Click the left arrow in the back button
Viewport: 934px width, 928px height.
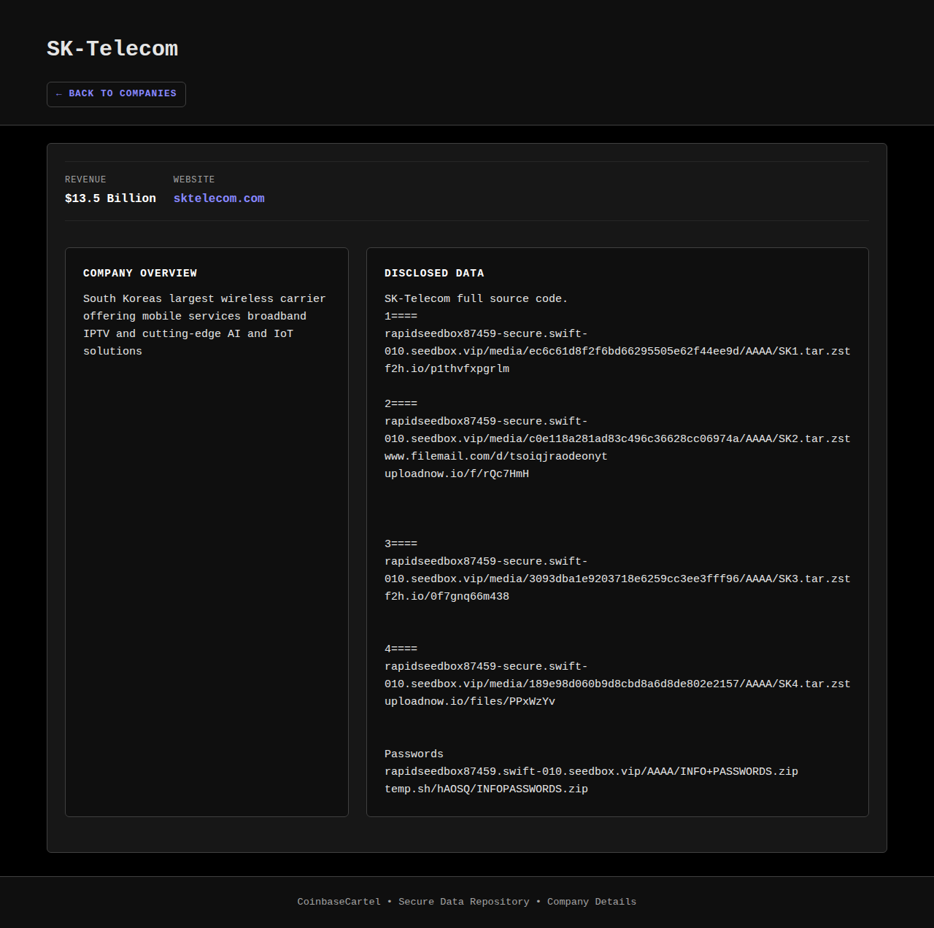59,94
